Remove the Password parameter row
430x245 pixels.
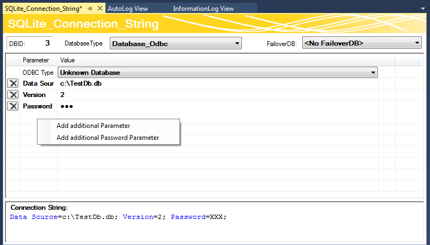[13, 106]
